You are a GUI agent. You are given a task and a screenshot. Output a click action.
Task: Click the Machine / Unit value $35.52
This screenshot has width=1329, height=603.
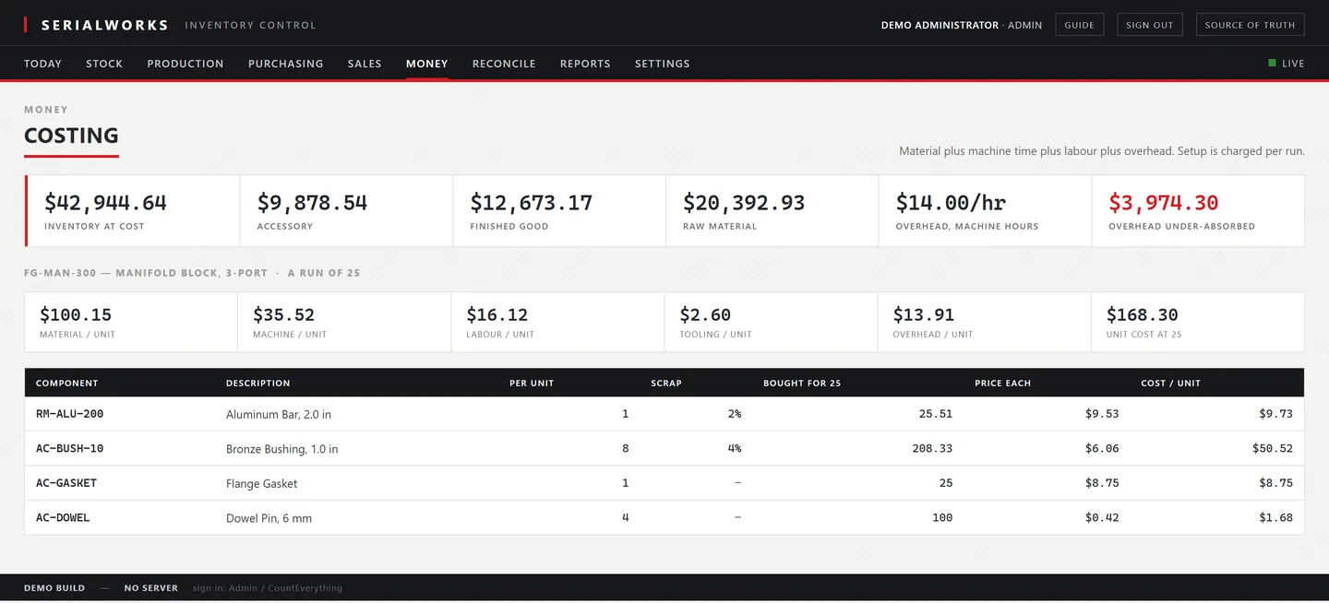pyautogui.click(x=284, y=314)
